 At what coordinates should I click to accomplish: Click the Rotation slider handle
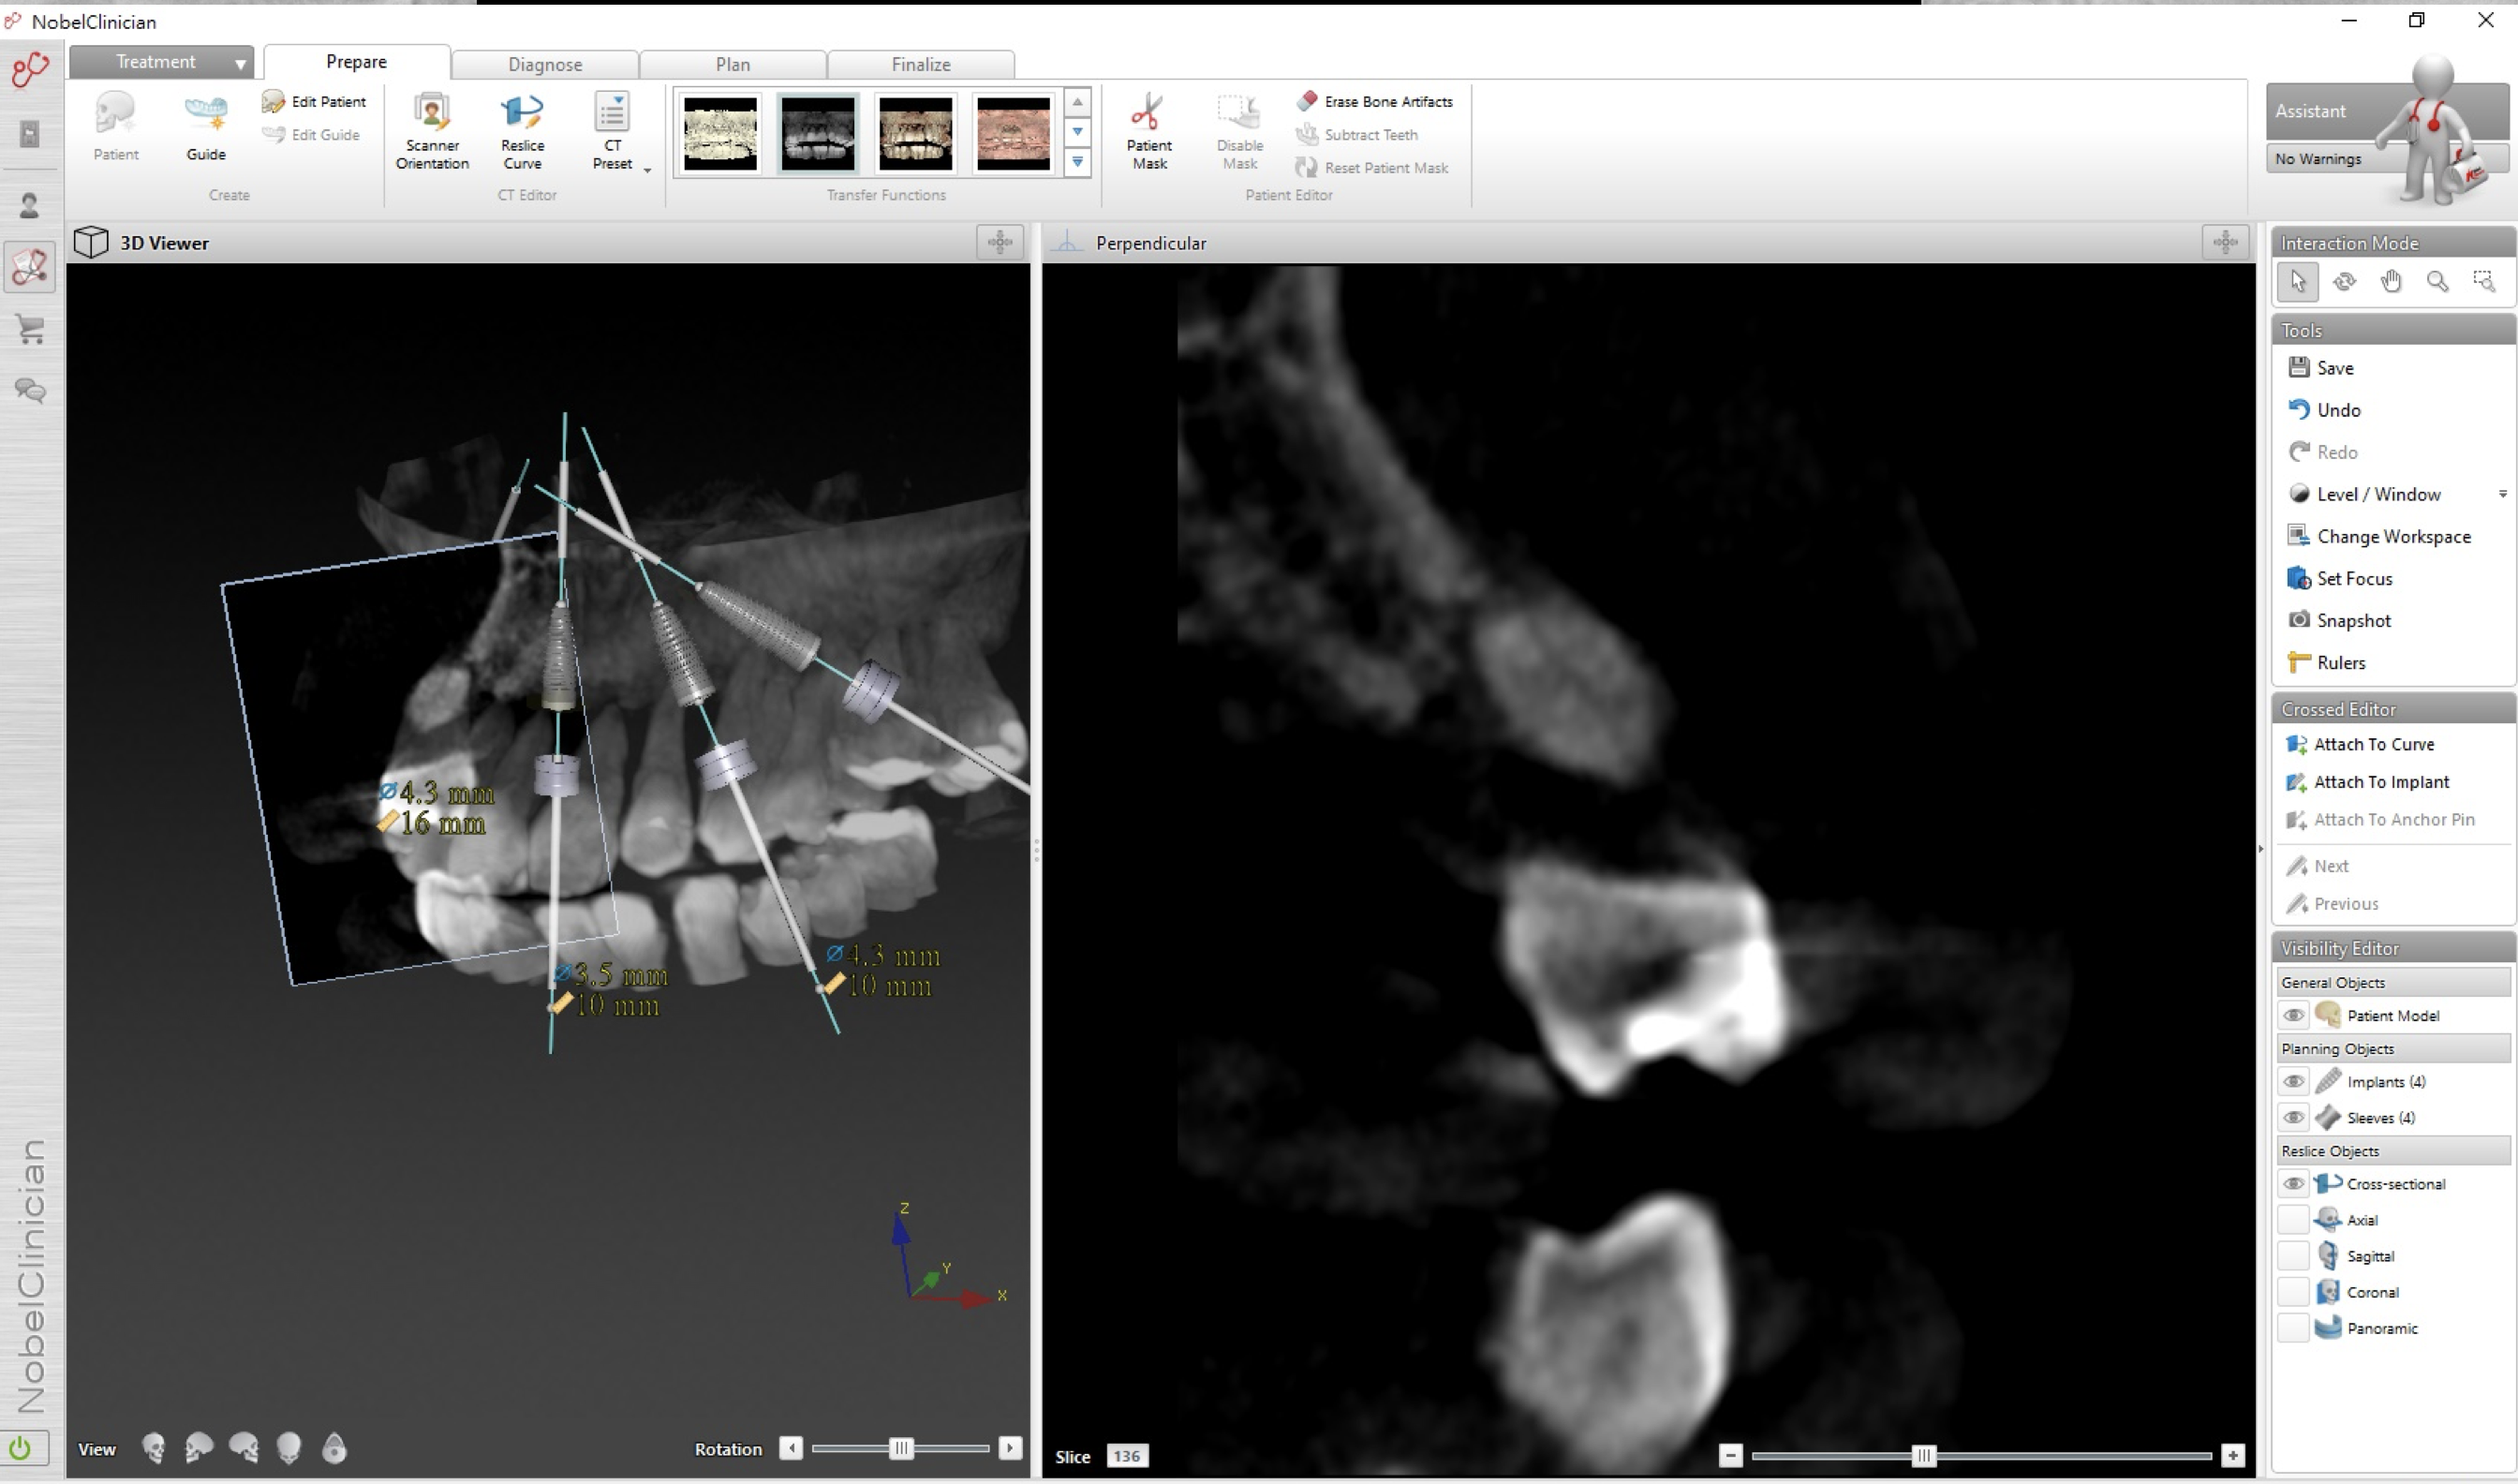click(x=900, y=1448)
